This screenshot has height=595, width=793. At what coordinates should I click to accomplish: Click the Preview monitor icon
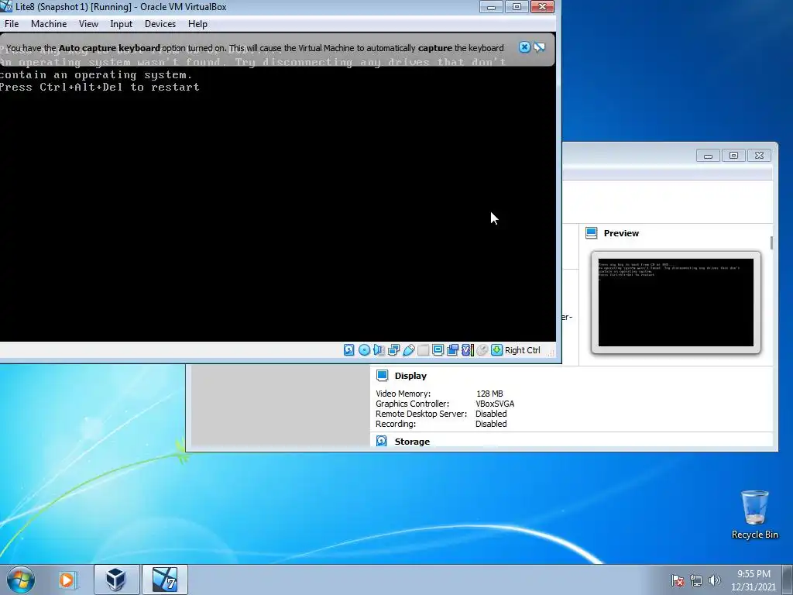point(591,232)
